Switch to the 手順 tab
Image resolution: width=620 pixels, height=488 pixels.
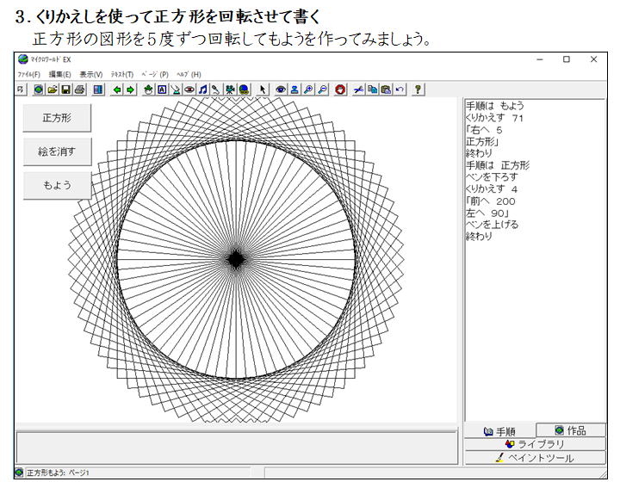(499, 431)
